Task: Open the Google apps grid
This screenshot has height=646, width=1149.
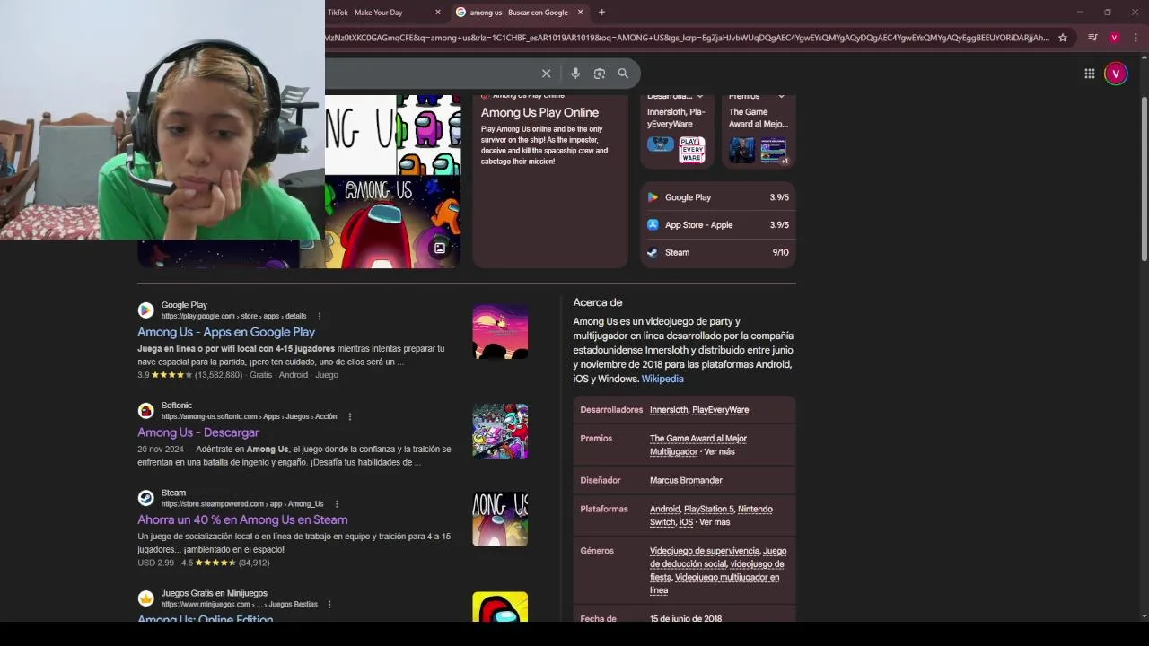Action: point(1089,74)
